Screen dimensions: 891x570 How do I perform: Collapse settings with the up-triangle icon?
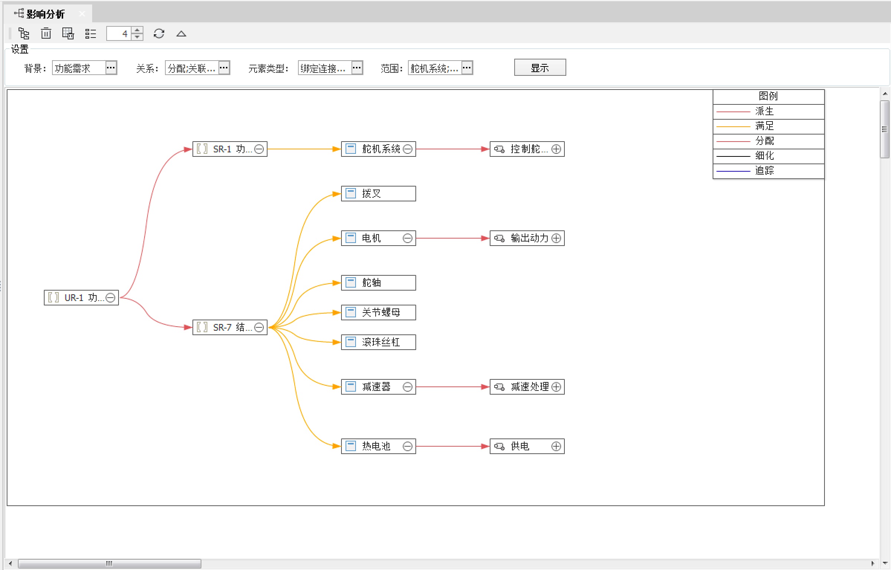pyautogui.click(x=181, y=34)
